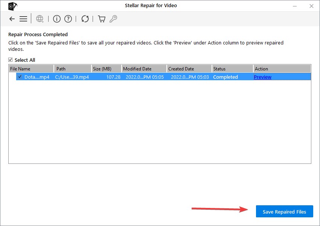Click the Stellar Repair app logo
This screenshot has height=226, width=320.
click(x=13, y=6)
